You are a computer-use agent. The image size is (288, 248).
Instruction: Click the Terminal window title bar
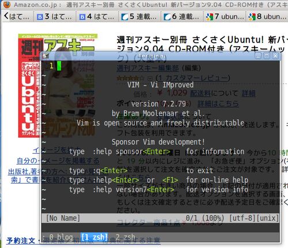click(x=151, y=56)
